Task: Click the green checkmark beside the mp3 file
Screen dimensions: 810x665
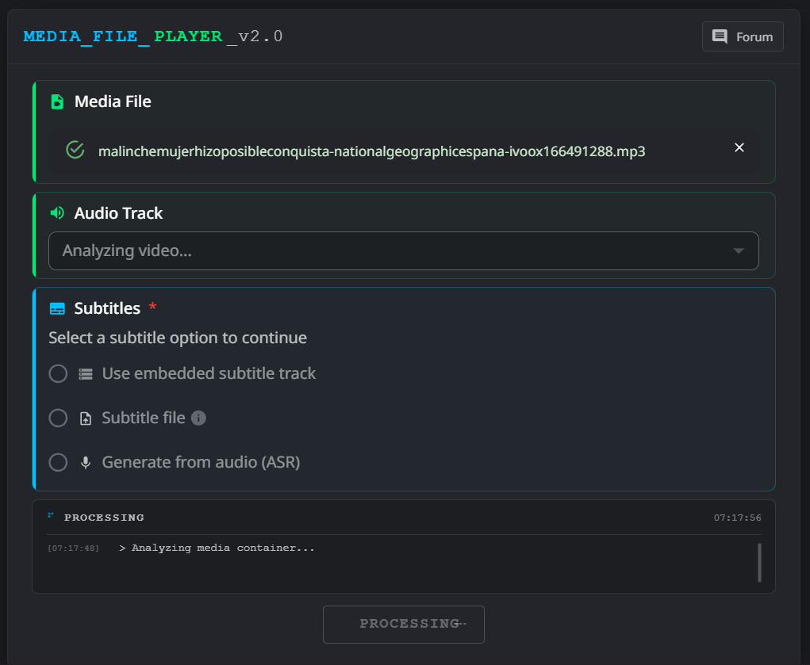Action: click(75, 150)
